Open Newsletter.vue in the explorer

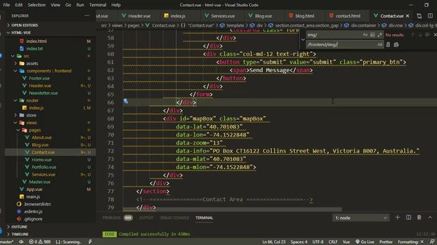click(x=43, y=93)
